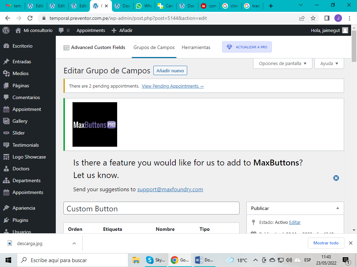Viewport: 357px width, 267px height.
Task: Click the Medios media icon
Action: click(6, 73)
